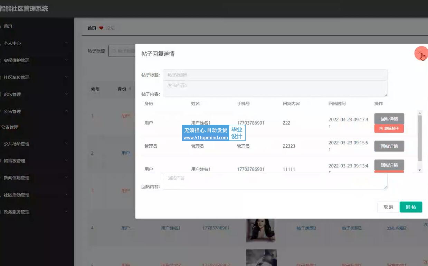Expand 公共场所管理 menu chevron
The height and width of the screenshot is (266, 428).
point(66,144)
